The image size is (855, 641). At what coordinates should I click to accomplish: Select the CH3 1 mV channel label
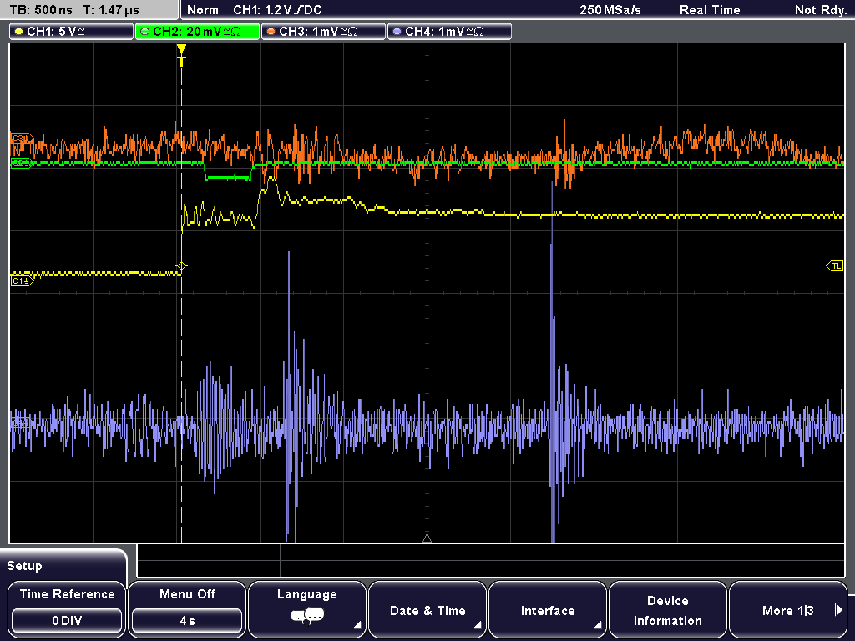point(323,32)
